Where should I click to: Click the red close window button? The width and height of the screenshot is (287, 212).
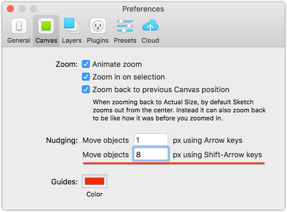click(10, 9)
